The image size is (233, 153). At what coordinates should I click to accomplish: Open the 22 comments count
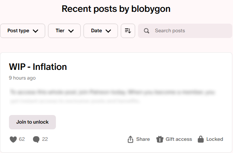click(45, 139)
